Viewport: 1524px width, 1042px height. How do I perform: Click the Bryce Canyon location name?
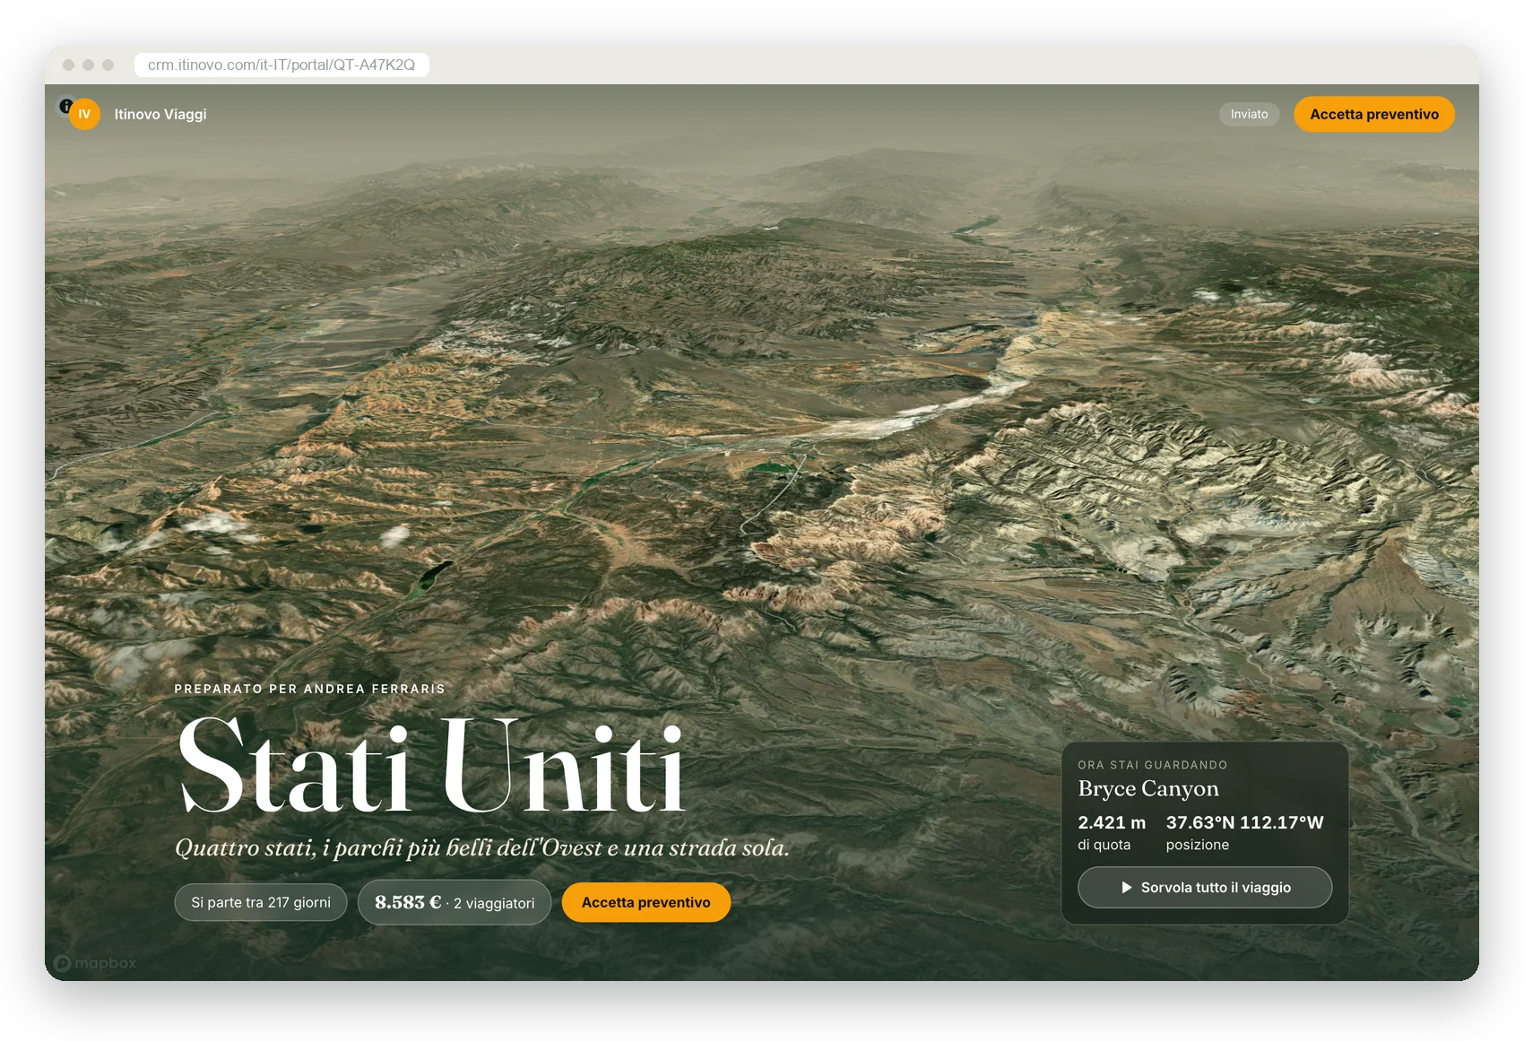1148,788
